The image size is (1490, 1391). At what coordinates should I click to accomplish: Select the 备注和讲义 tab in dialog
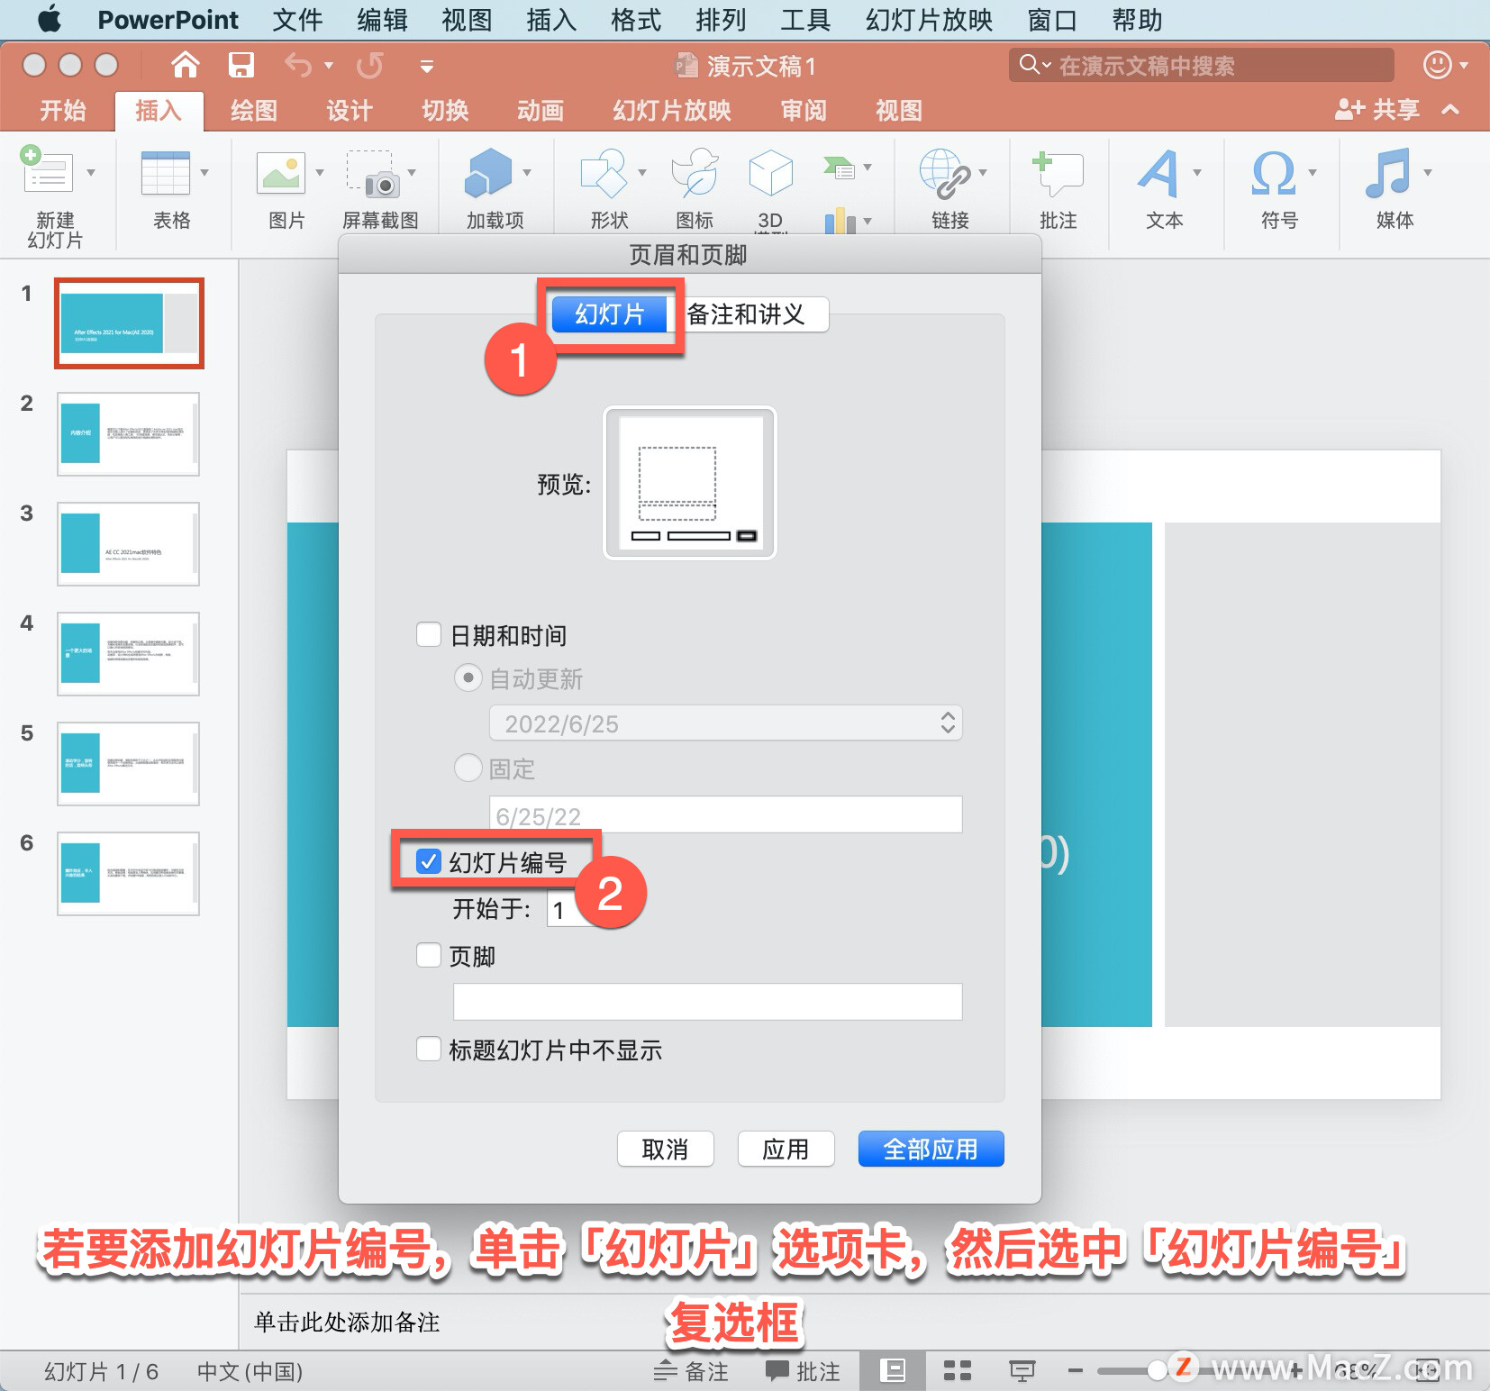click(748, 314)
